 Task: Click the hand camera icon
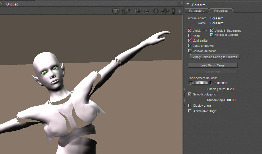pyautogui.click(x=173, y=11)
